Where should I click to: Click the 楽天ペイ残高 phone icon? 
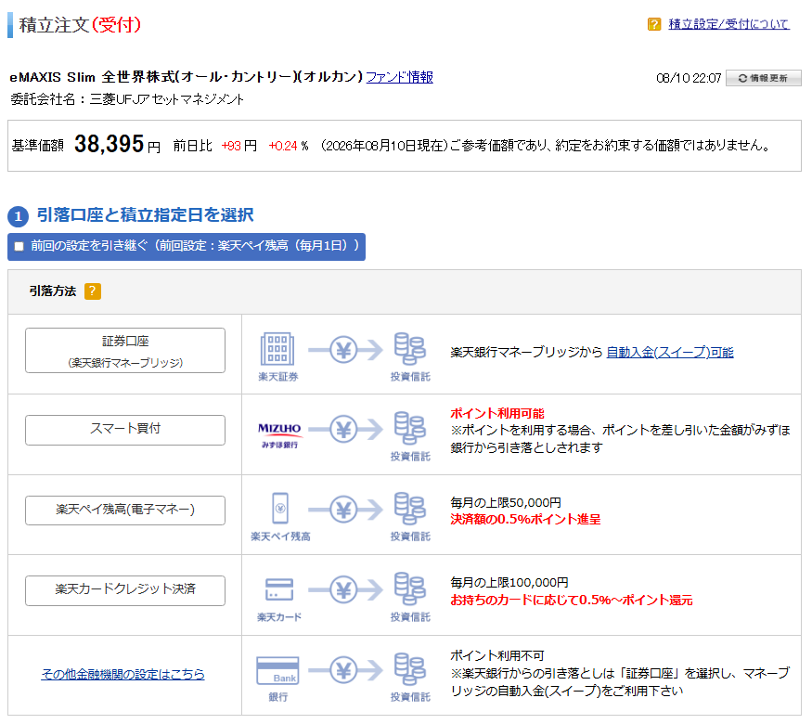tap(280, 508)
